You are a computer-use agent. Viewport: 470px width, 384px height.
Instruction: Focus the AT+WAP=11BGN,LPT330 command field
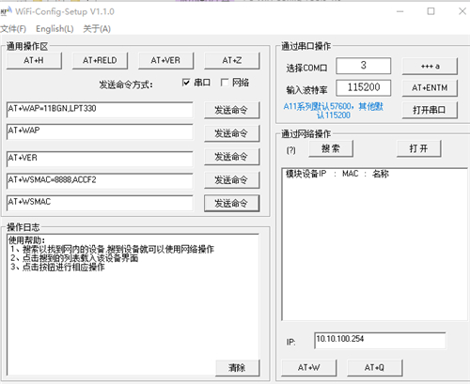(100, 110)
